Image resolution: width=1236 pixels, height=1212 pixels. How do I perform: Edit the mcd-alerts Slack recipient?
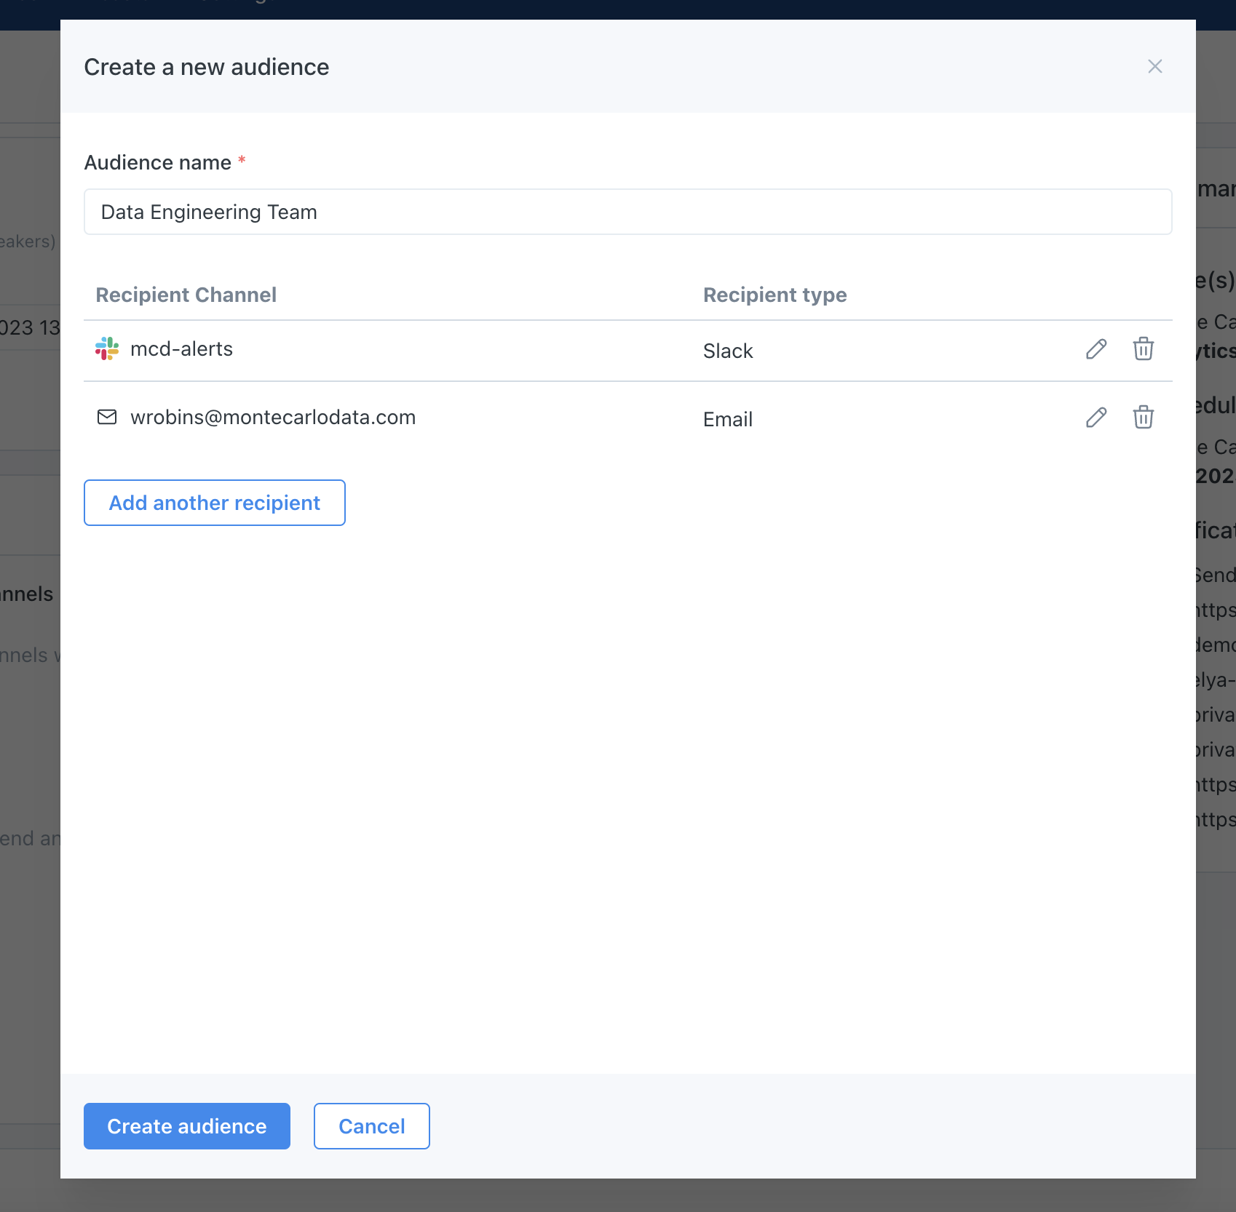(x=1096, y=349)
